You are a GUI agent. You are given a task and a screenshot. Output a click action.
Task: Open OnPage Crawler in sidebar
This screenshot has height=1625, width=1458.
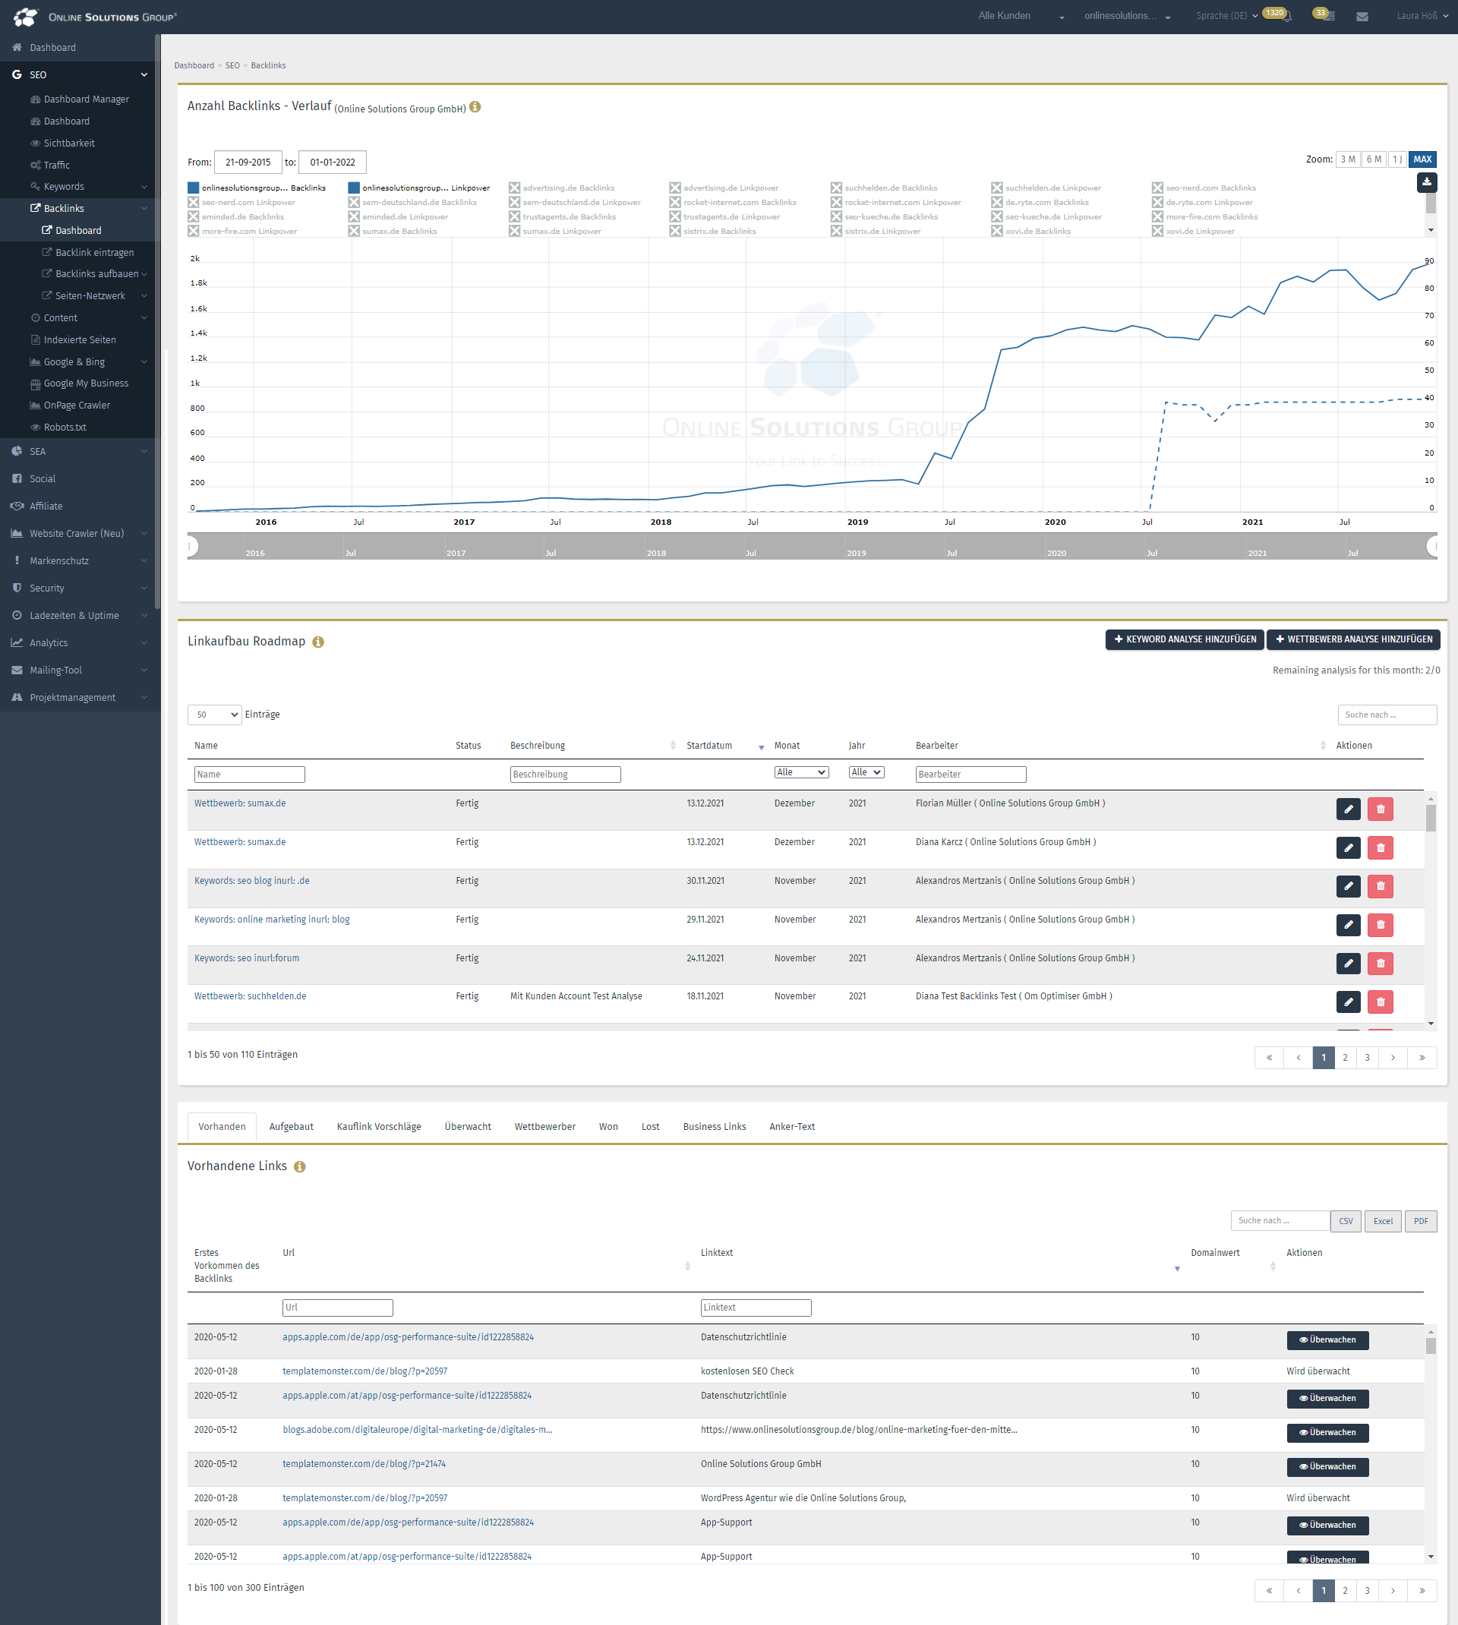[77, 405]
